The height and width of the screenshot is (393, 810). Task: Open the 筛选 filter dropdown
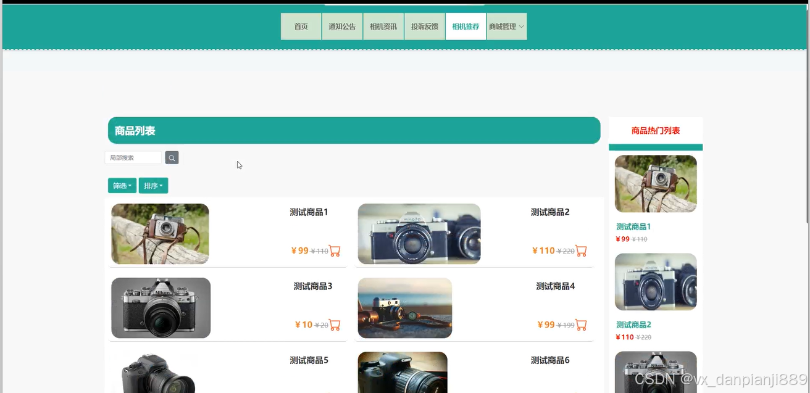122,186
